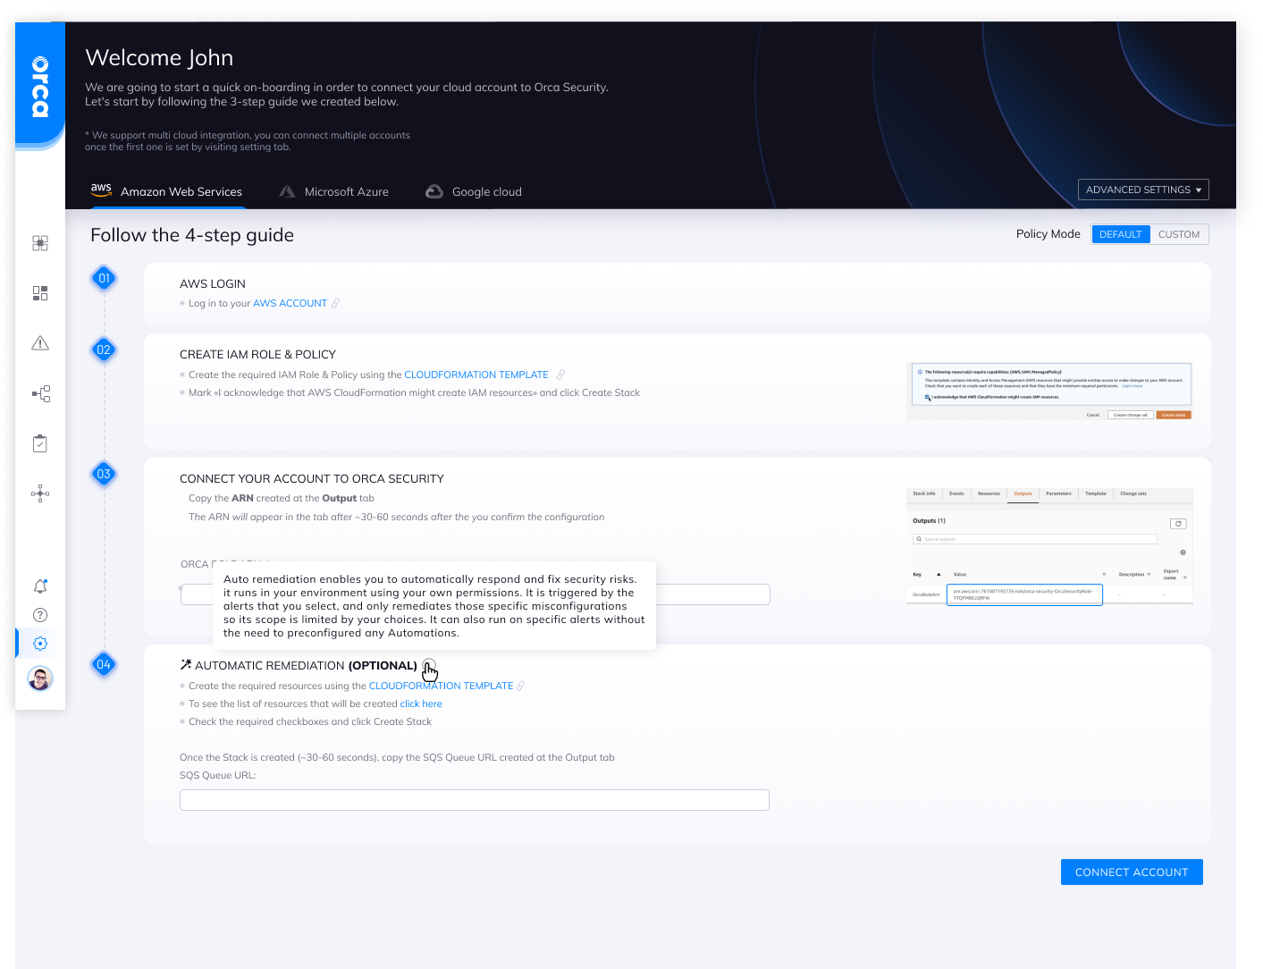The height and width of the screenshot is (969, 1263).
Task: Open the notifications bell icon
Action: coord(39,586)
